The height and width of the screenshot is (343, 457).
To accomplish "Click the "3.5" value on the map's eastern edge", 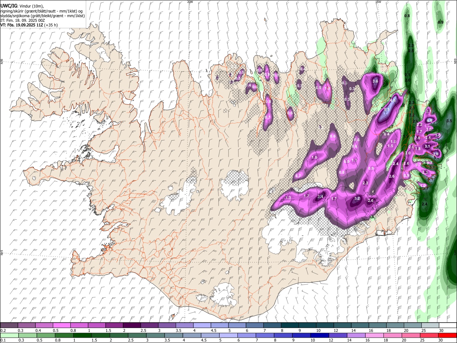I will point(449,121).
